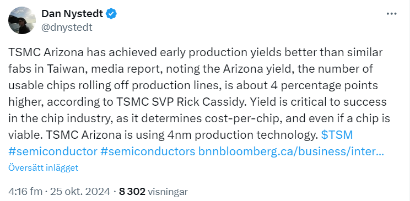Click the blue verified badge icon

pos(111,14)
